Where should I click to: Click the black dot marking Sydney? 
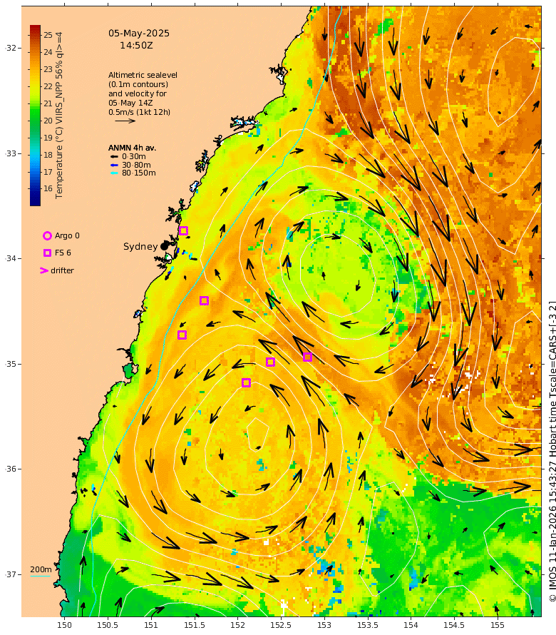(164, 246)
